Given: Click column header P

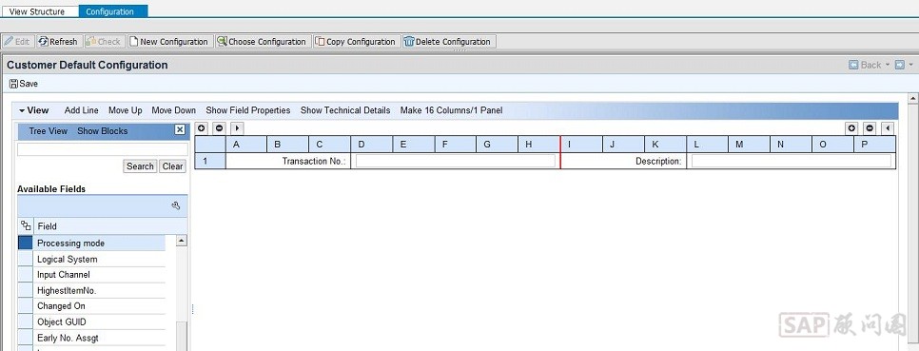Looking at the screenshot, I should [x=874, y=145].
